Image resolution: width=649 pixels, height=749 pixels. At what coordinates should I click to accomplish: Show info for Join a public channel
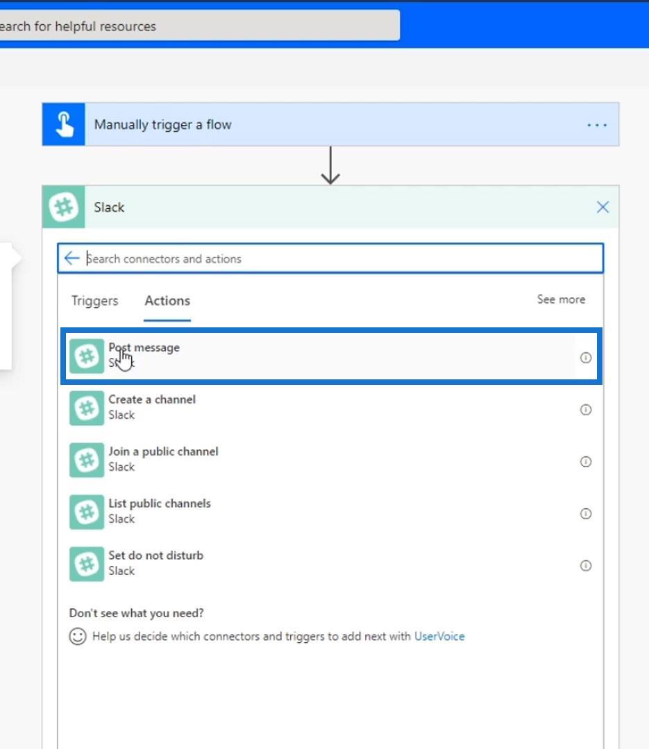(x=586, y=462)
